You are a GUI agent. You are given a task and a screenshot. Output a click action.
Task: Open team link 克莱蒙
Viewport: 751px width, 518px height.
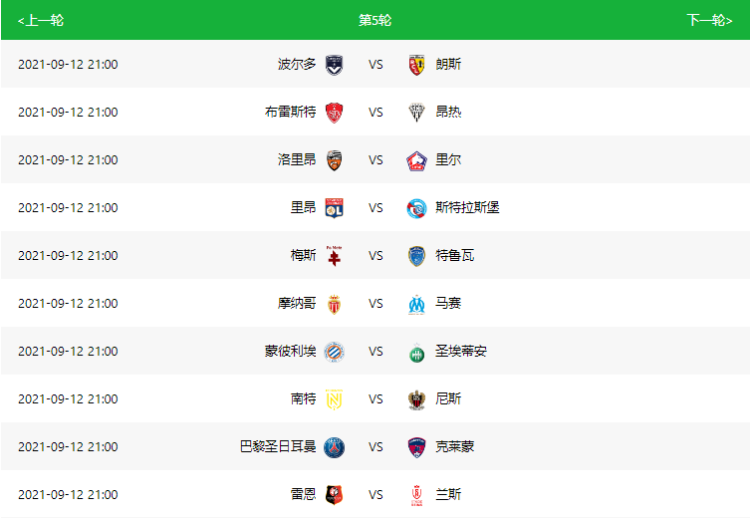[454, 446]
